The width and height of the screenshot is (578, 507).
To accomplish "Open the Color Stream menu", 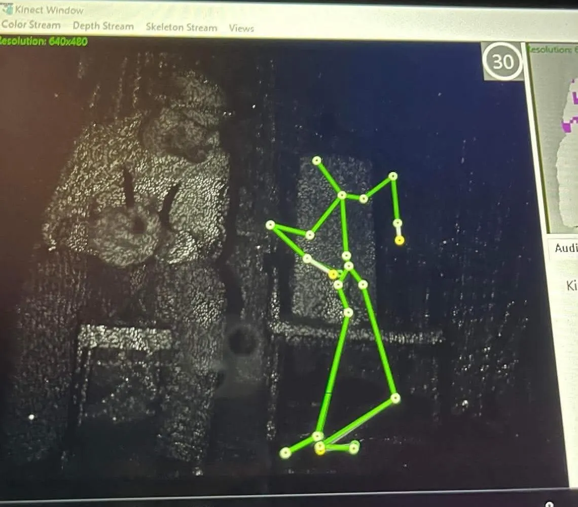I will point(31,25).
